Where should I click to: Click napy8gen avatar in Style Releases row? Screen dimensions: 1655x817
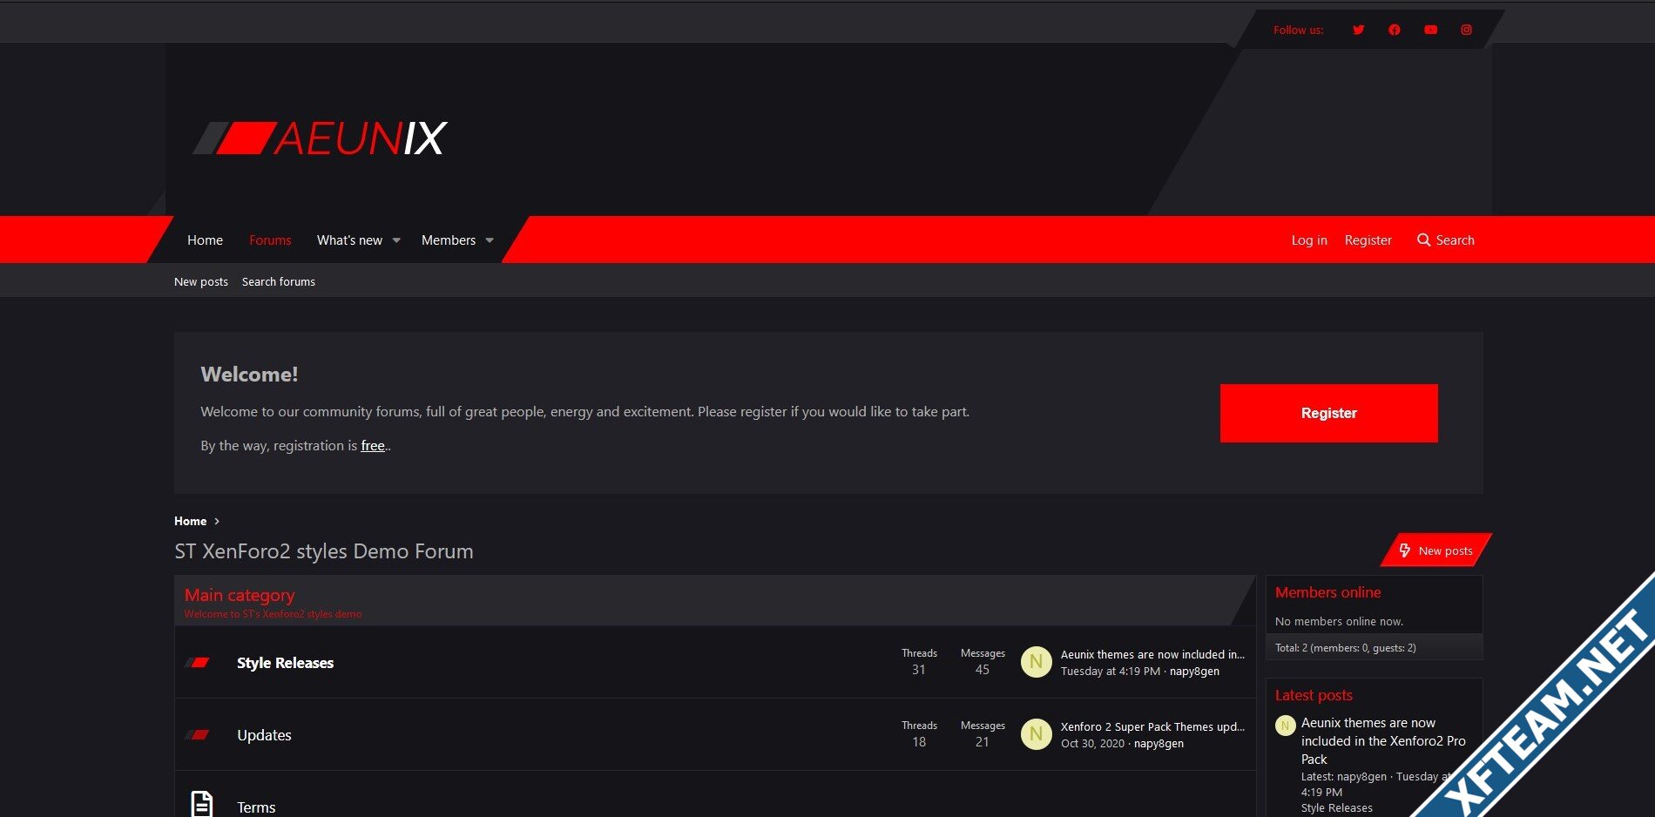click(1036, 662)
